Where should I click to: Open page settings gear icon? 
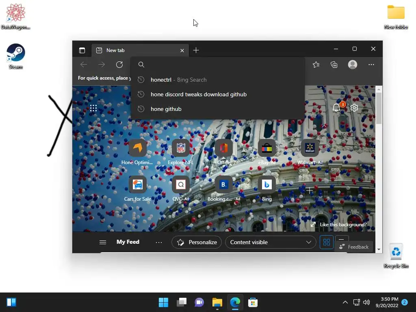354,108
